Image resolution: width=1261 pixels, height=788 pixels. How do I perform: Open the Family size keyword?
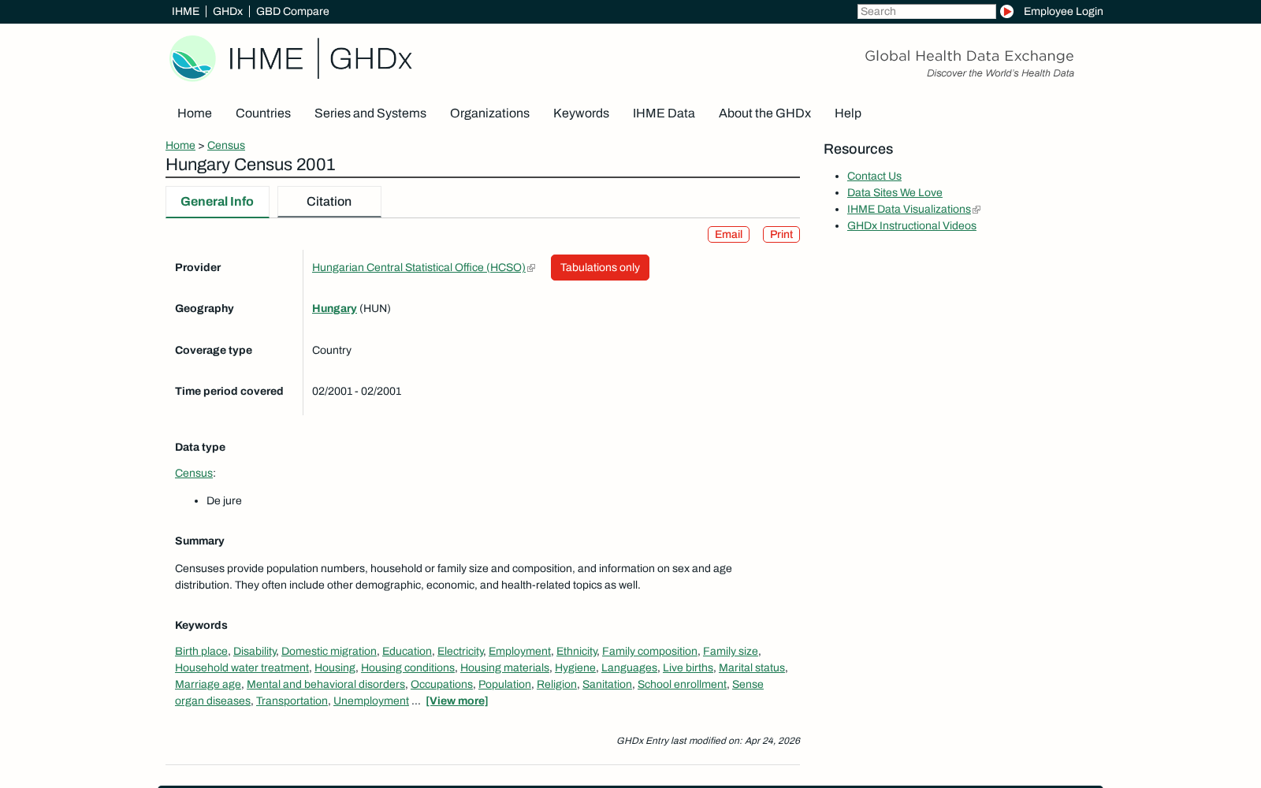pyautogui.click(x=731, y=652)
